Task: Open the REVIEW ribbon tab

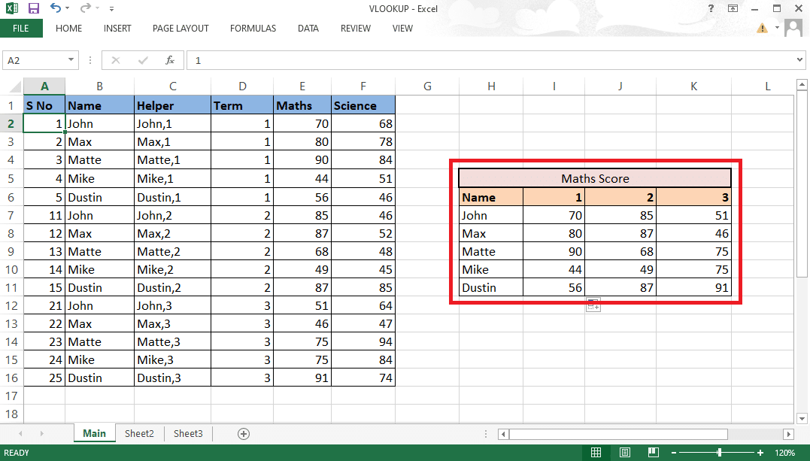Action: 356,29
